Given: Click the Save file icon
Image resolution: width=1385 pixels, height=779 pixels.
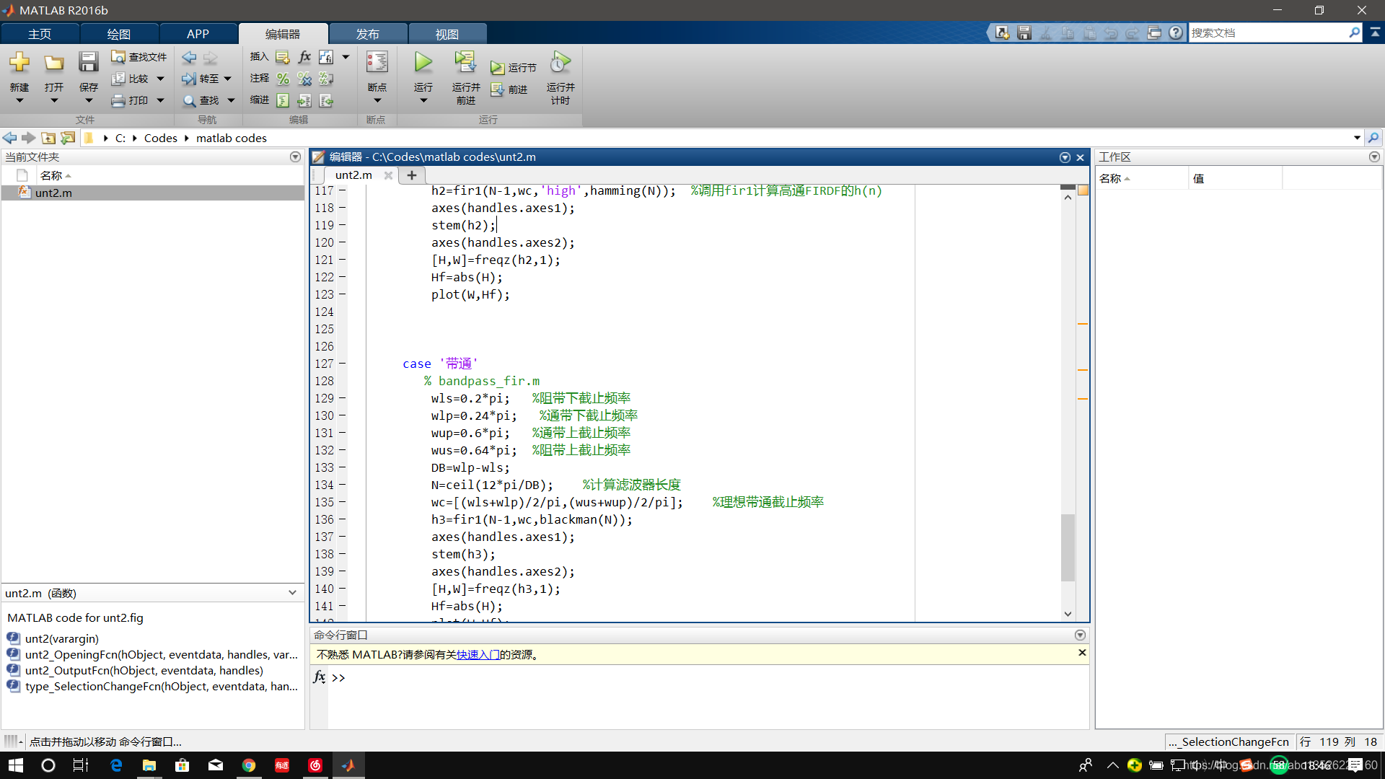Looking at the screenshot, I should point(88,63).
